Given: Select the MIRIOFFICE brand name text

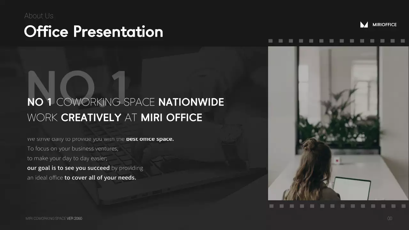Looking at the screenshot, I should (384, 25).
